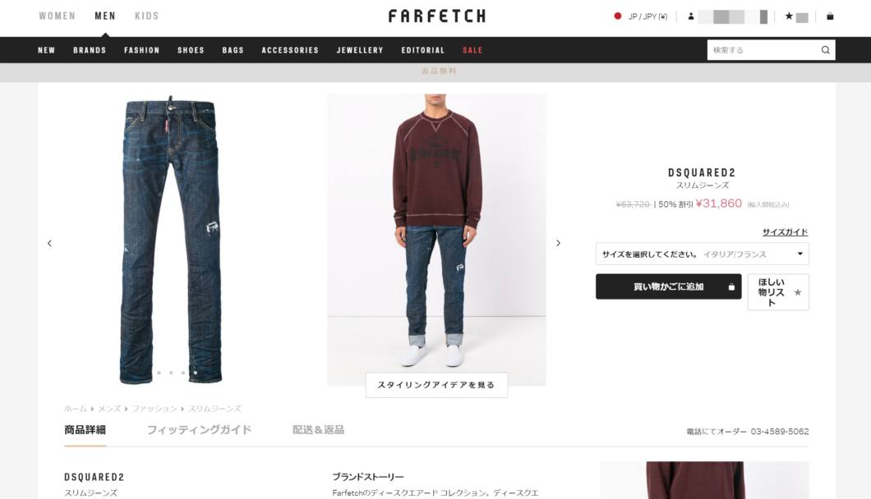This screenshot has width=871, height=499.
Task: Click スタイリングアイデアを見る button
Action: pyautogui.click(x=436, y=385)
